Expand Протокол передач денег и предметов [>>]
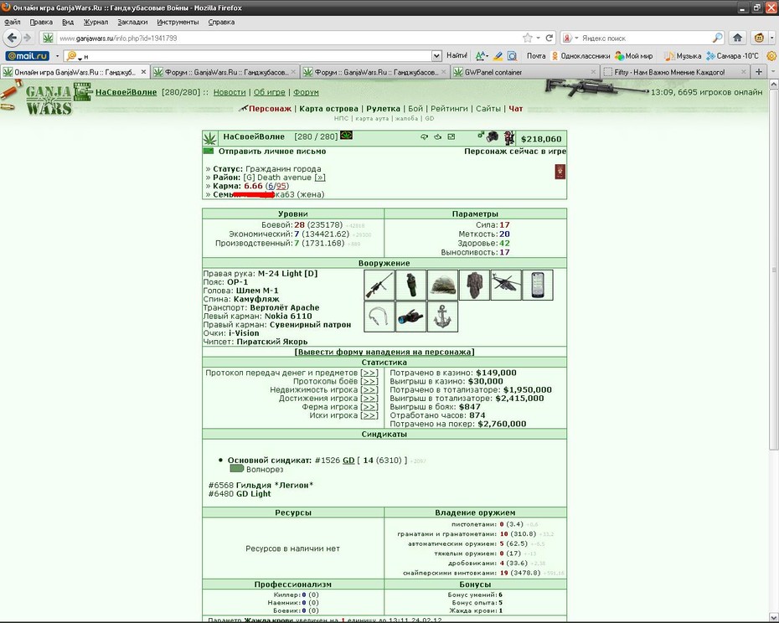The height and width of the screenshot is (623, 779). (369, 373)
